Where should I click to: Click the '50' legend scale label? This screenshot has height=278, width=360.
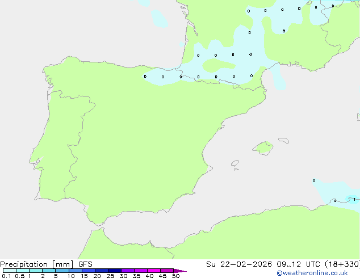tap(175, 276)
